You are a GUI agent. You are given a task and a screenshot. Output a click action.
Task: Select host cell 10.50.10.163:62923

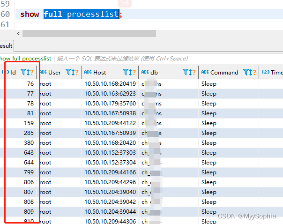(110, 94)
